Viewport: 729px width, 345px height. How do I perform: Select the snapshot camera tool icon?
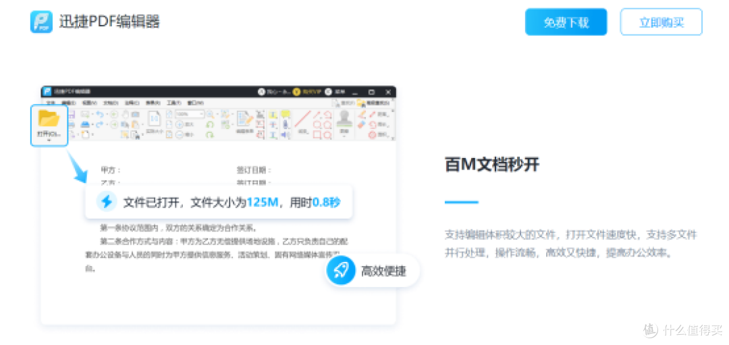tap(135, 114)
